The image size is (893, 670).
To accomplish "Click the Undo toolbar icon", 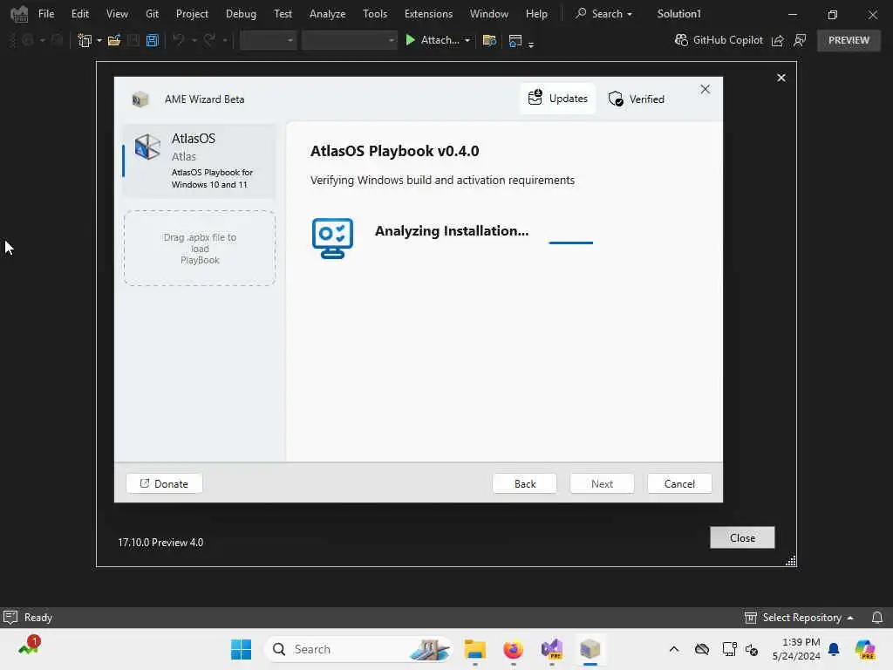I will pos(178,40).
